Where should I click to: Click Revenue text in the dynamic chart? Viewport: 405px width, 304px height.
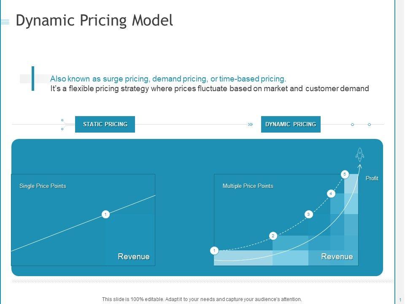337,257
